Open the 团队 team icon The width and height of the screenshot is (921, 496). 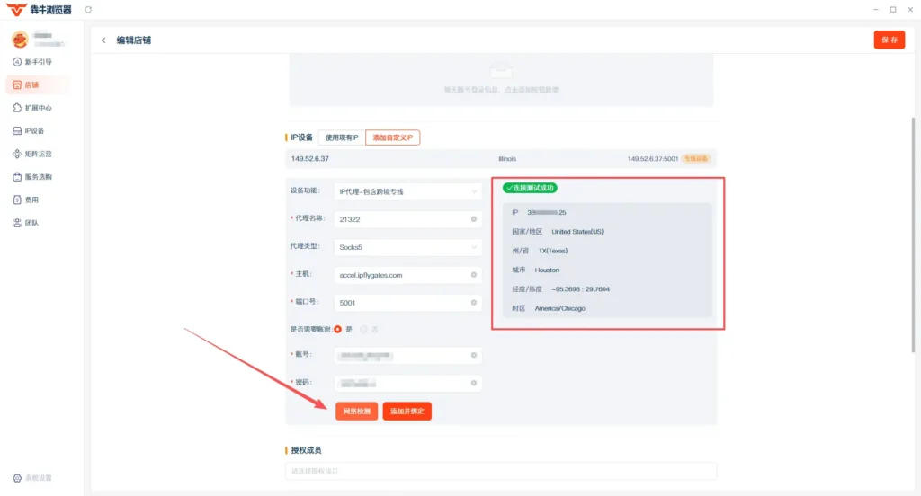pos(17,223)
